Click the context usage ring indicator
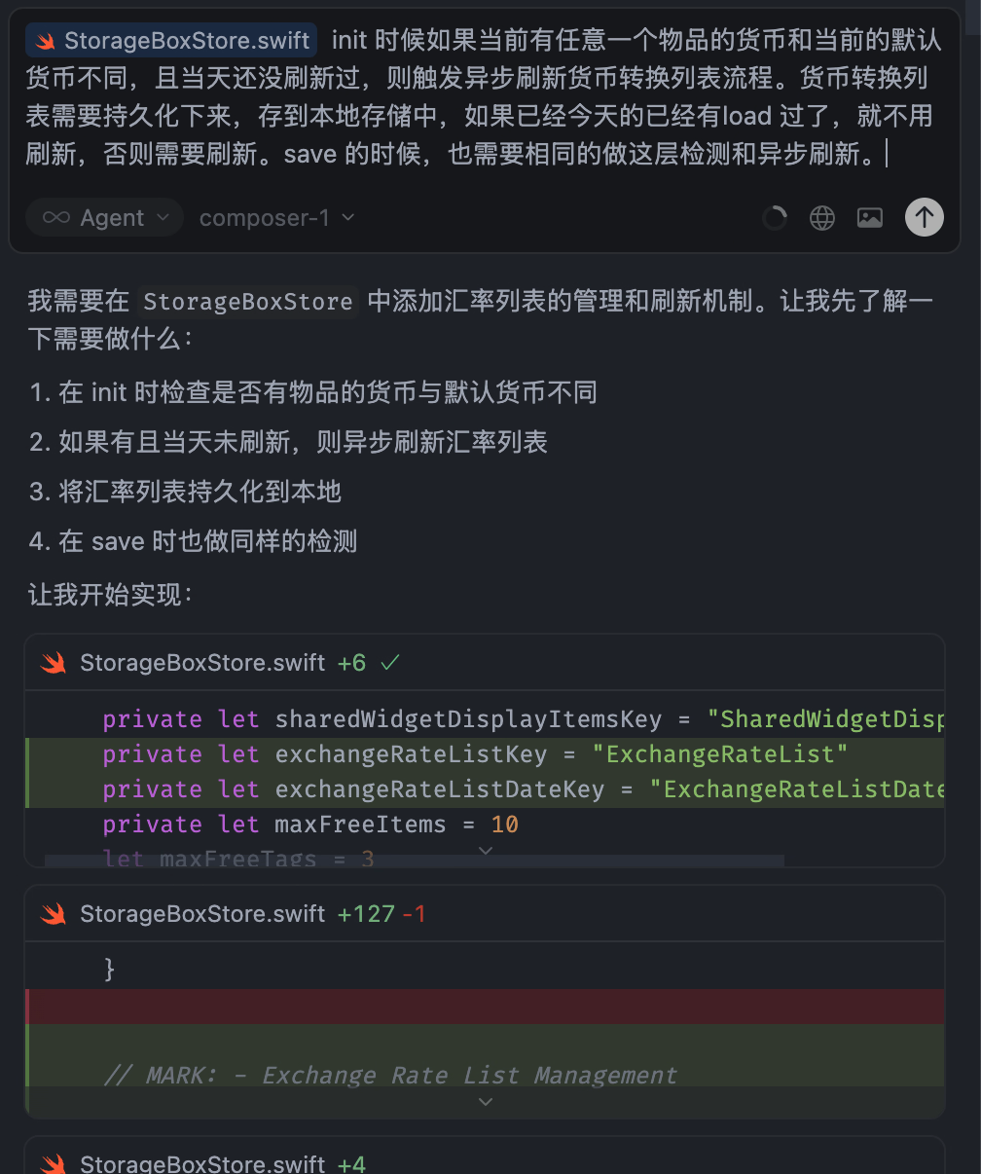Image resolution: width=981 pixels, height=1174 pixels. tap(775, 218)
